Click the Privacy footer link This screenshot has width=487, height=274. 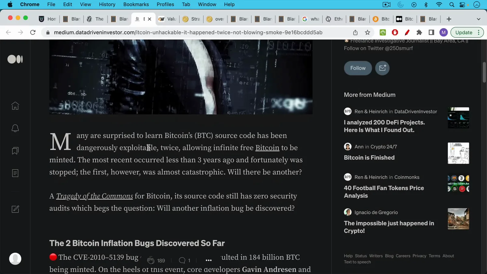pos(419,256)
